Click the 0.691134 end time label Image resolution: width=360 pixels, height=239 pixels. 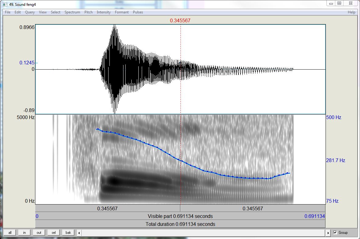coord(315,216)
